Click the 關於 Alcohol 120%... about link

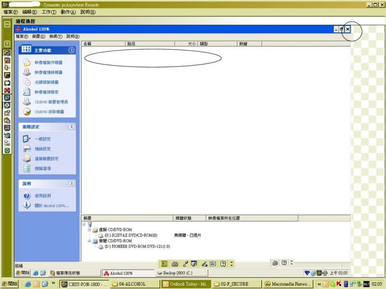[x=52, y=206]
